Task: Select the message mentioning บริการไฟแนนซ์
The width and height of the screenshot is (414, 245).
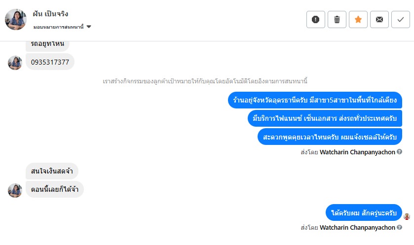Action: coord(325,118)
